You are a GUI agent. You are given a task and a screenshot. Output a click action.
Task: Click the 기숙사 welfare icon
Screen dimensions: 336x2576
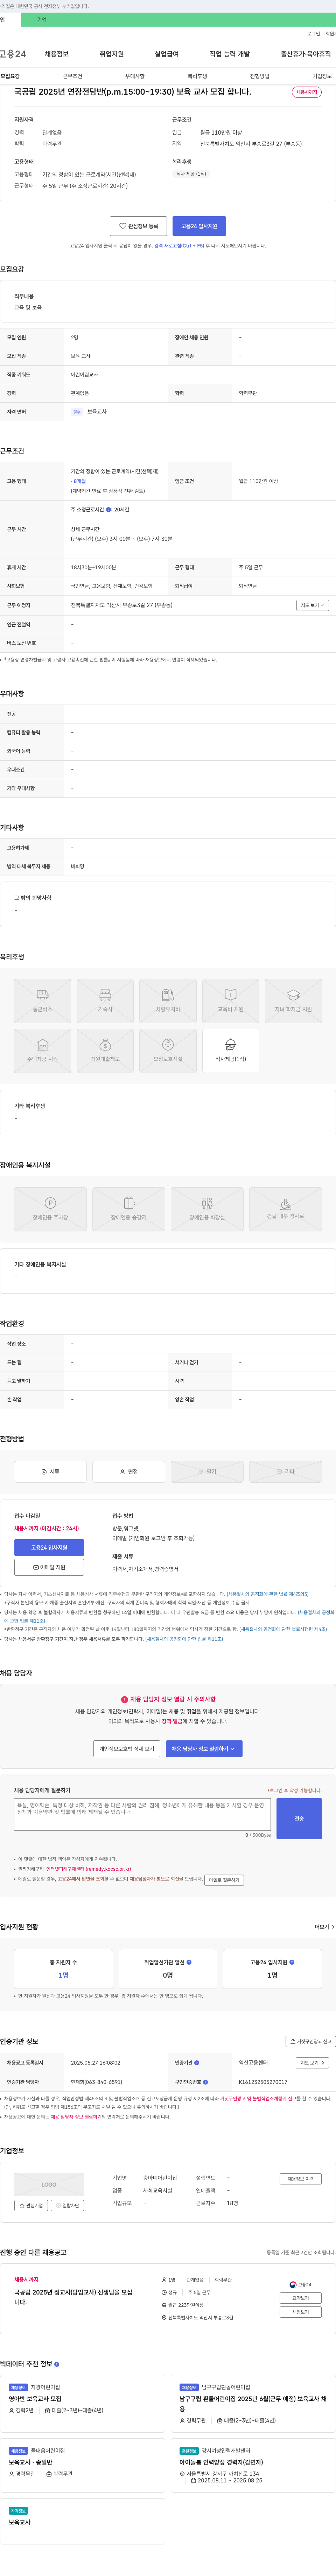coord(106,1001)
